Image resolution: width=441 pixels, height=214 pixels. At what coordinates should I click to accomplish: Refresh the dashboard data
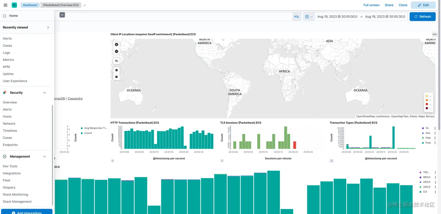click(x=423, y=17)
